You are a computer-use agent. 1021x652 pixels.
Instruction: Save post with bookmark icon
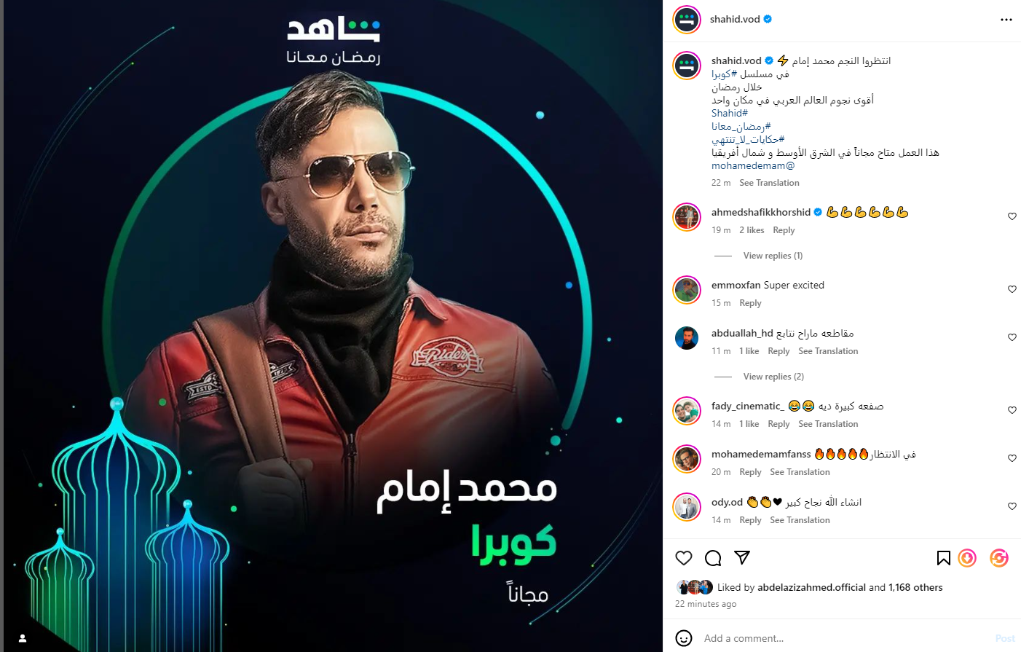pos(944,558)
